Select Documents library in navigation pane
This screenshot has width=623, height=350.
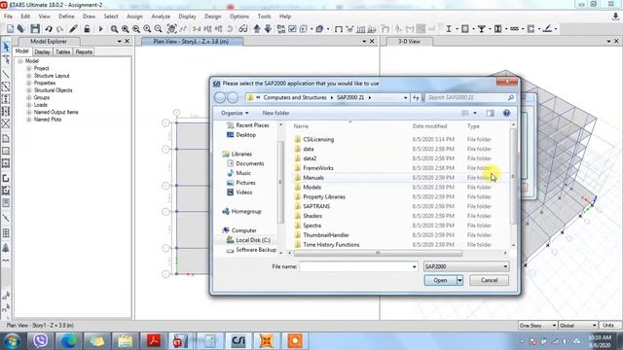[249, 163]
